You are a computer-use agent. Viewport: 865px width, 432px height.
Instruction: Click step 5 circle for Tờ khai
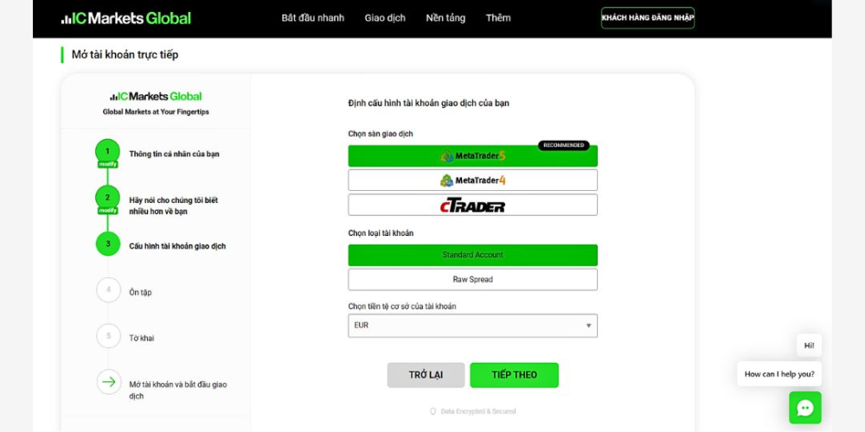click(x=108, y=336)
